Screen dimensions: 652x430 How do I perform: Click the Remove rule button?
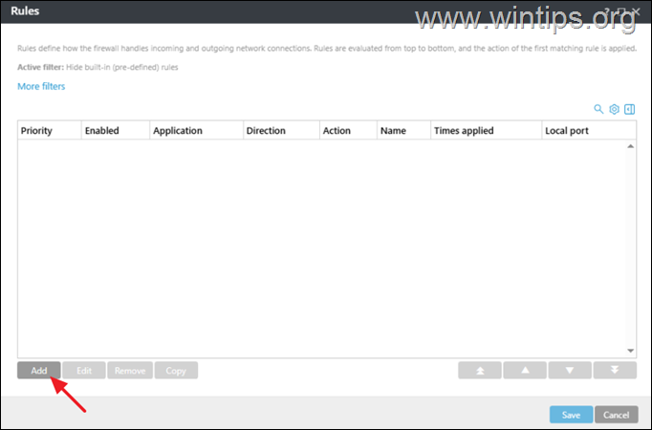click(130, 370)
